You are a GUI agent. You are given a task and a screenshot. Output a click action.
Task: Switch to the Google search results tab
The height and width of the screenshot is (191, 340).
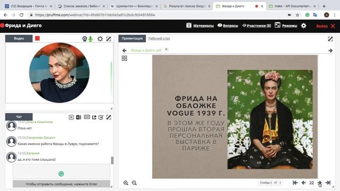pos(186,6)
